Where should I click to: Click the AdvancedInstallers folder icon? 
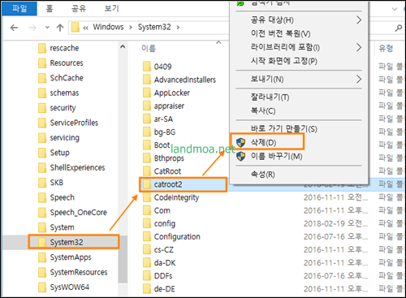(x=147, y=80)
